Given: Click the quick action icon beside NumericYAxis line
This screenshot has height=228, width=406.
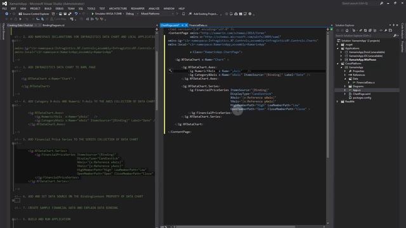Looking at the screenshot, I should coord(170,70).
